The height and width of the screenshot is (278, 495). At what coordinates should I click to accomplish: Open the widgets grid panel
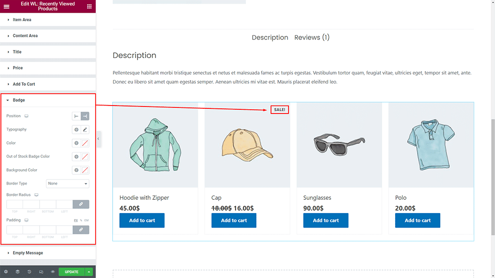click(90, 6)
